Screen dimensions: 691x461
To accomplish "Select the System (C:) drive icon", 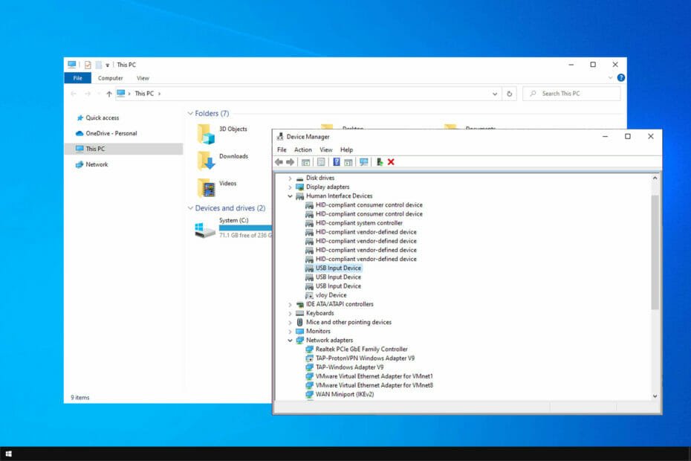I will [205, 230].
